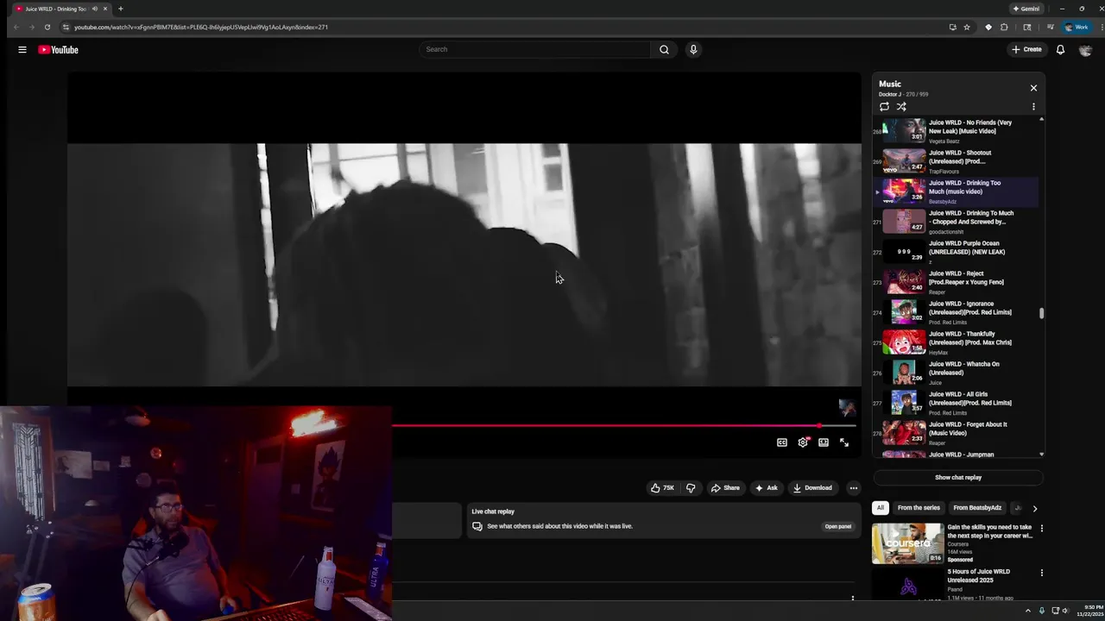Toggle loop playlist in Music panel
This screenshot has width=1105, height=621.
[x=884, y=107]
